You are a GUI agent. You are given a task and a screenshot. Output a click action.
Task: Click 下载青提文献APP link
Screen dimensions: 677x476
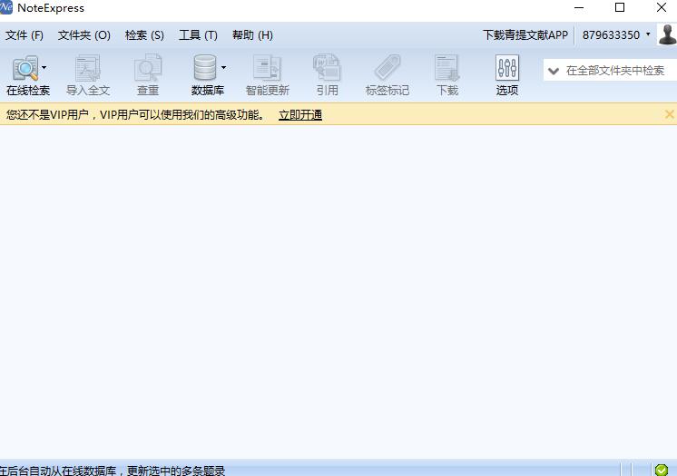525,35
